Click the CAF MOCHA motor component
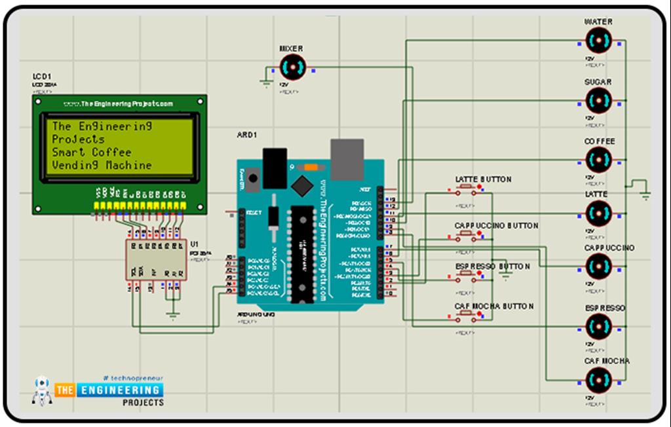Viewport: 671px width, 427px height. (x=599, y=381)
